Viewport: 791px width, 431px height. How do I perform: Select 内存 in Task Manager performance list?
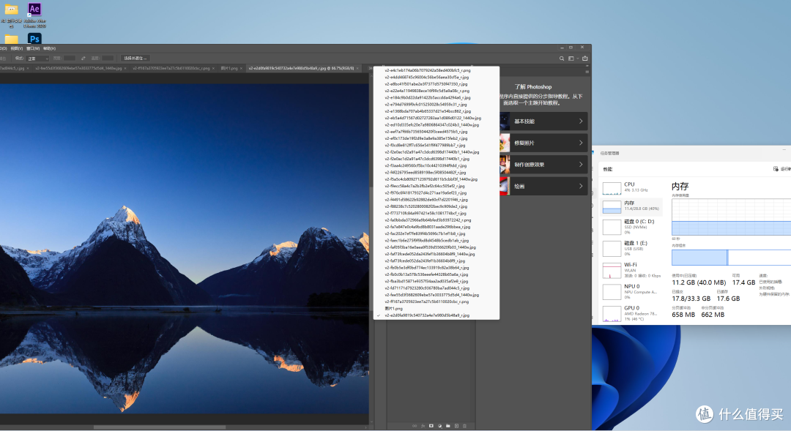pos(631,206)
